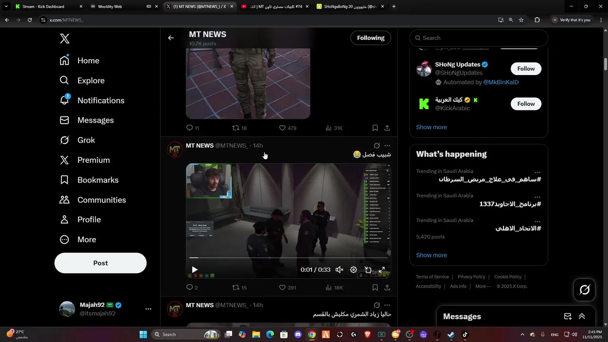Follow كيك العربية account
608x342 pixels.
[x=526, y=104]
